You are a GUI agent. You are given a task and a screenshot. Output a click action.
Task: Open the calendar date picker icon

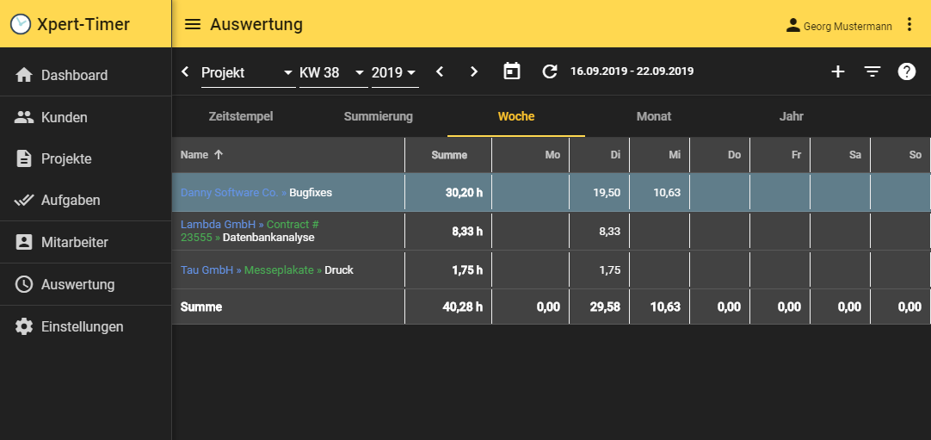512,71
